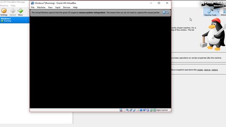
Task: Click the hard disk activity icon in VM status bar
Action: (121, 110)
